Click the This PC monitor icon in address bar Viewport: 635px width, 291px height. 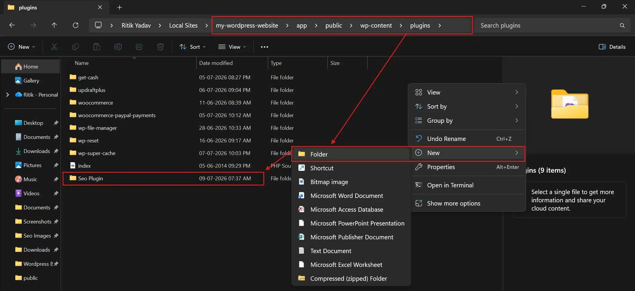98,25
